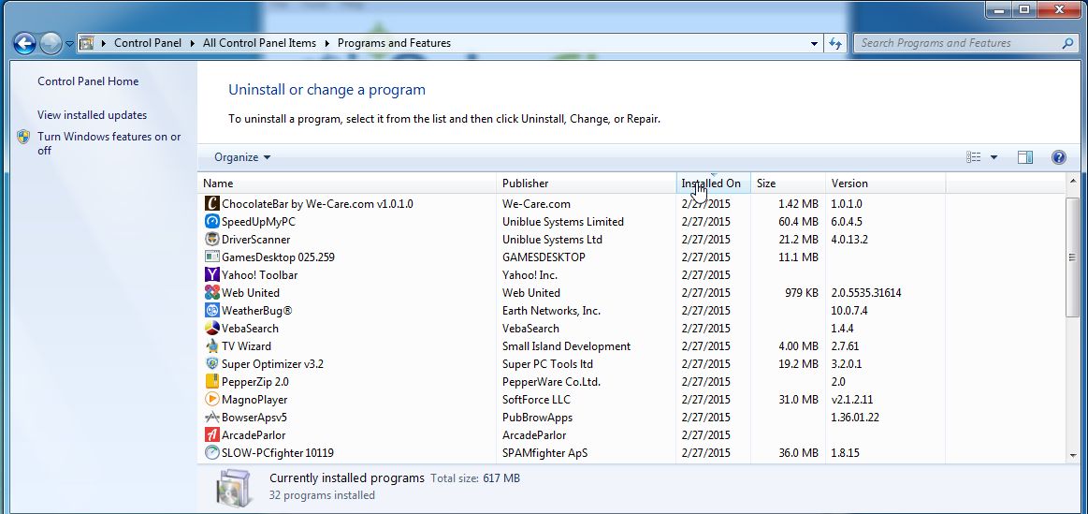The image size is (1088, 514).
Task: Open Help via the question mark icon
Action: click(x=1058, y=157)
